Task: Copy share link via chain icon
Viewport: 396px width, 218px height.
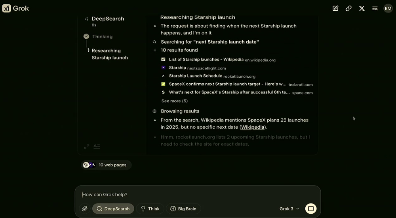Action: click(x=348, y=8)
